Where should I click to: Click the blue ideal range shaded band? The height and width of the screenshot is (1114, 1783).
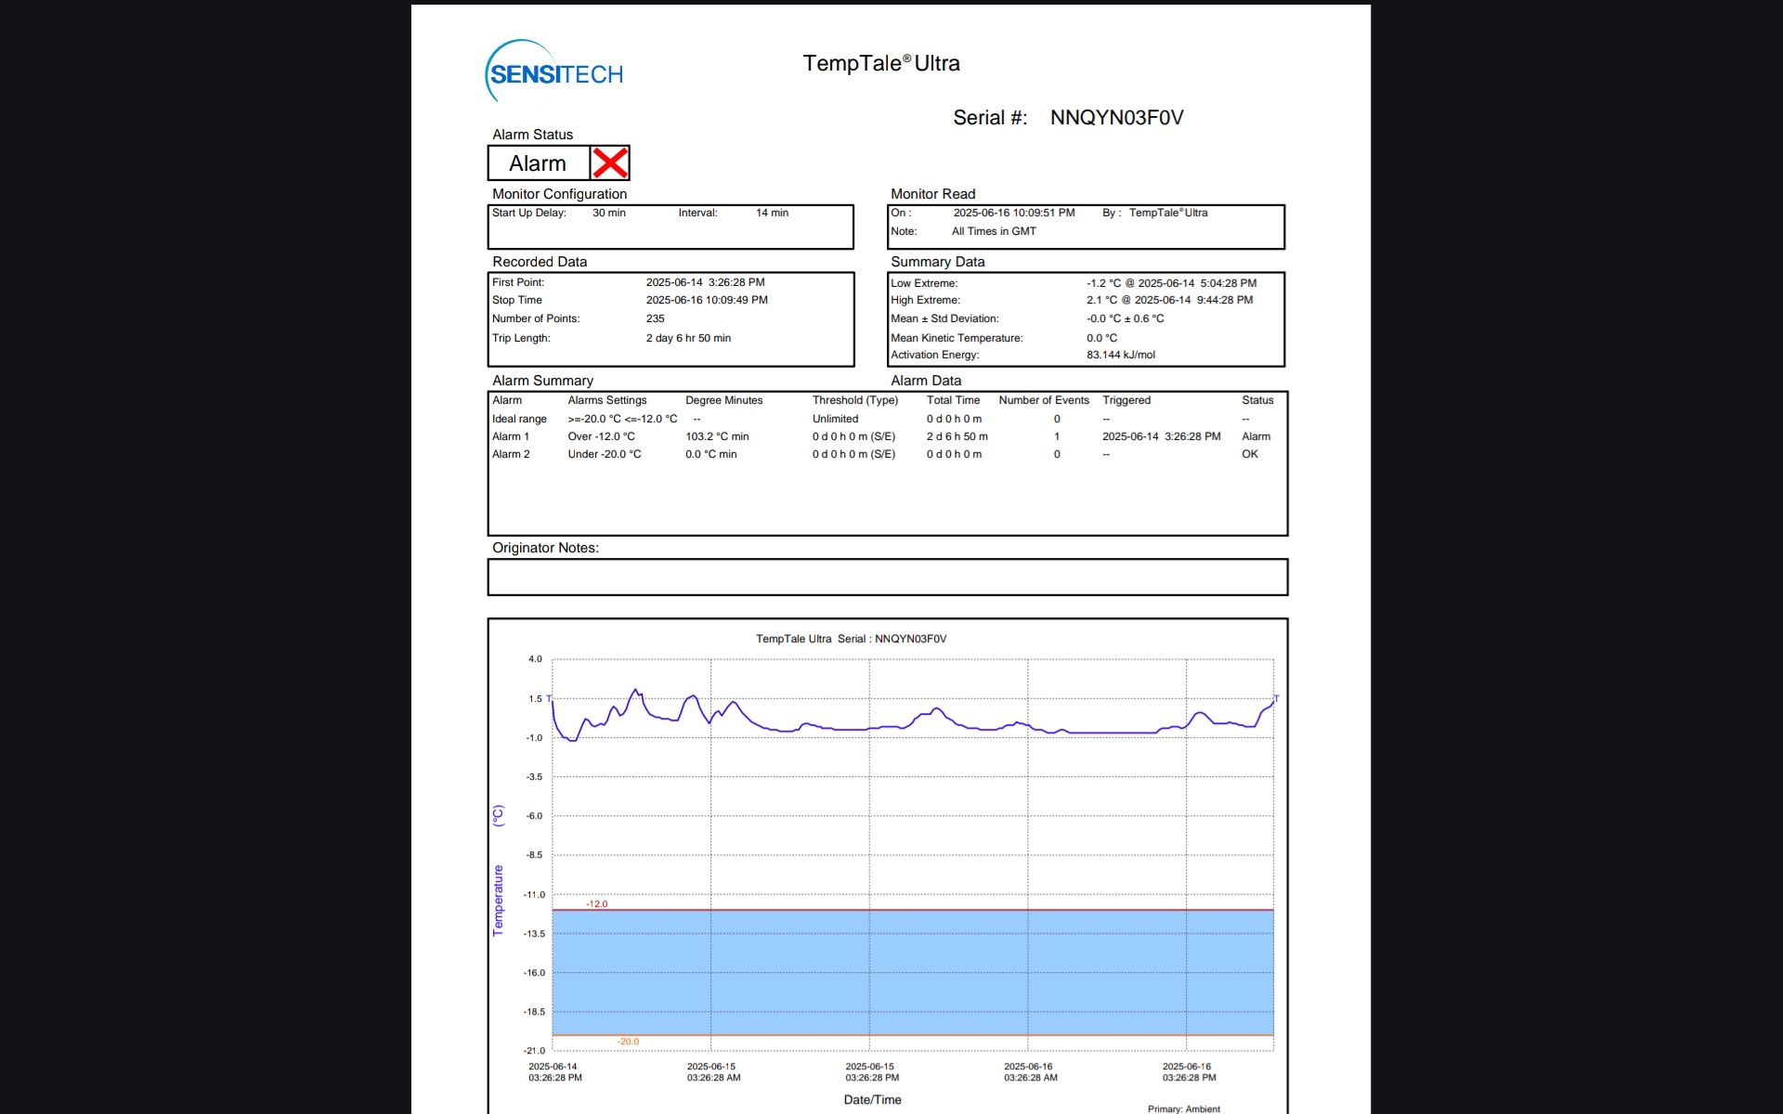click(x=913, y=972)
